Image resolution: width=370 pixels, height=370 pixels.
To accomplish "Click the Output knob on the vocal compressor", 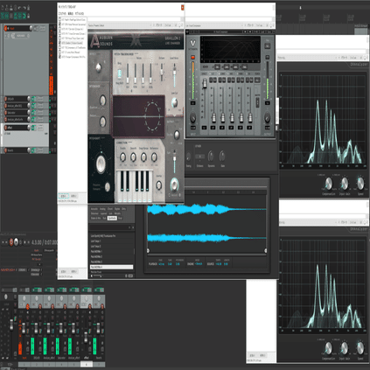I will [267, 118].
